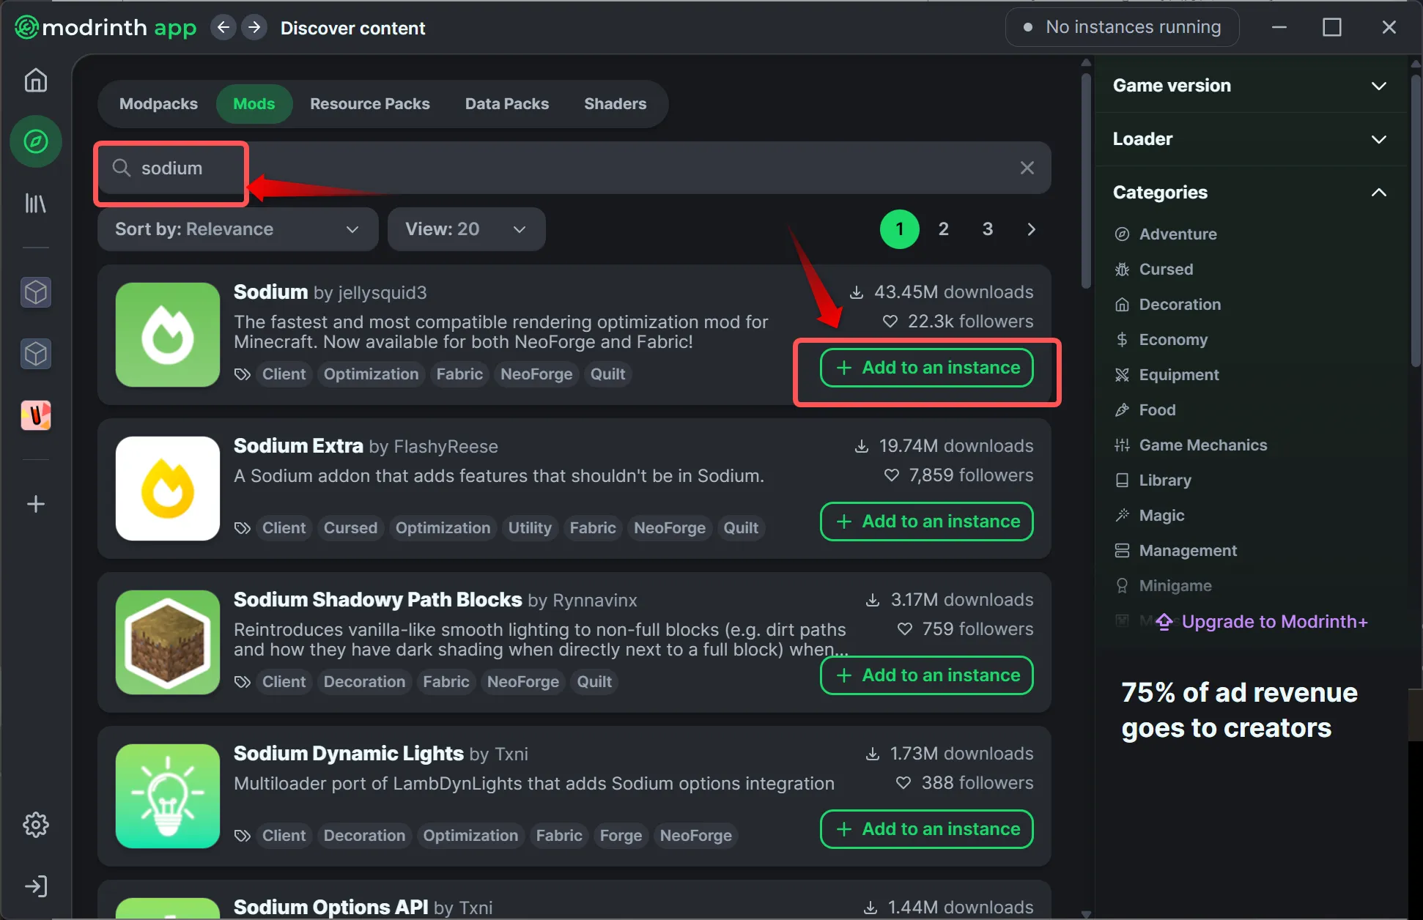Go back with the left arrow button
This screenshot has height=920, width=1423.
pos(223,28)
